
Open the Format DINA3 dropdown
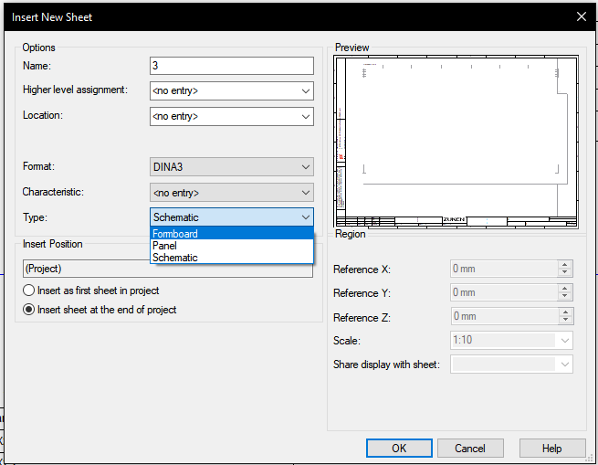pyautogui.click(x=305, y=167)
